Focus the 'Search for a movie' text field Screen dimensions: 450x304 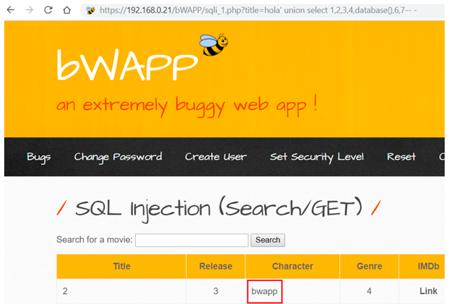click(192, 240)
